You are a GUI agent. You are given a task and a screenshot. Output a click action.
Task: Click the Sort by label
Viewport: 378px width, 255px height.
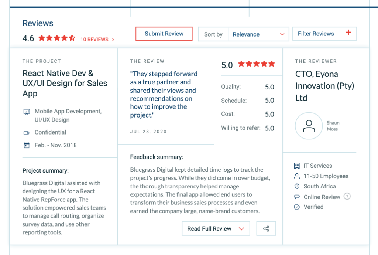pyautogui.click(x=213, y=34)
